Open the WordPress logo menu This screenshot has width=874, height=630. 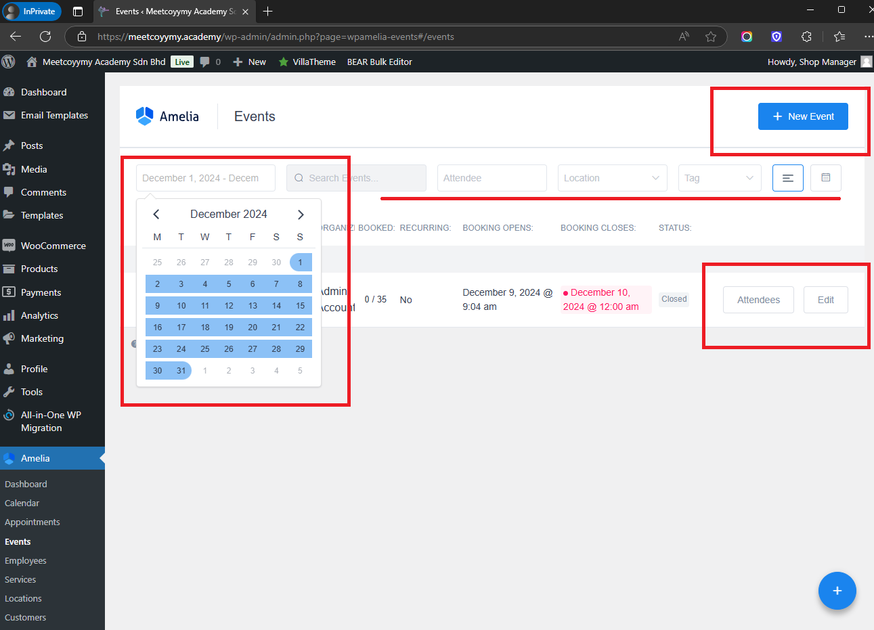pyautogui.click(x=9, y=62)
